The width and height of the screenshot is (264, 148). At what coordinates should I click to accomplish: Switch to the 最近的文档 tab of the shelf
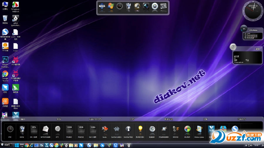click(x=95, y=119)
